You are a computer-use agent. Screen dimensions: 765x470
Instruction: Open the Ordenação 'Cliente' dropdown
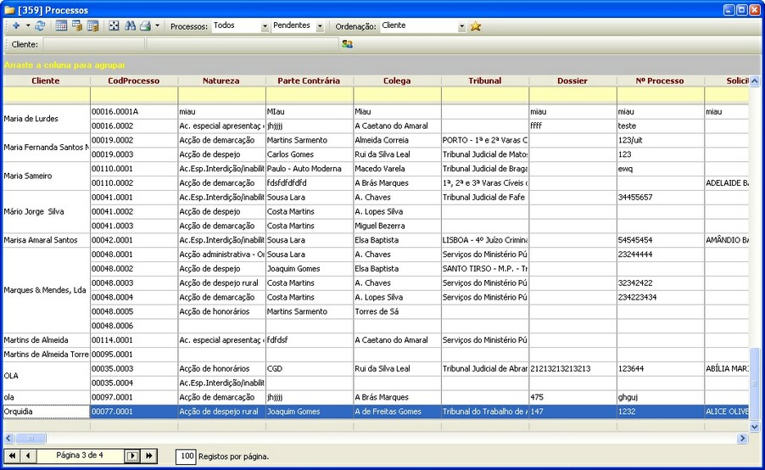pyautogui.click(x=461, y=27)
